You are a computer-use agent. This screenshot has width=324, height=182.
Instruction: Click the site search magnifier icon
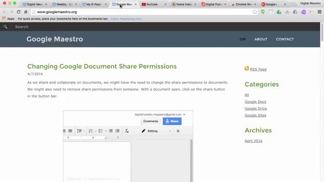click(6, 27)
